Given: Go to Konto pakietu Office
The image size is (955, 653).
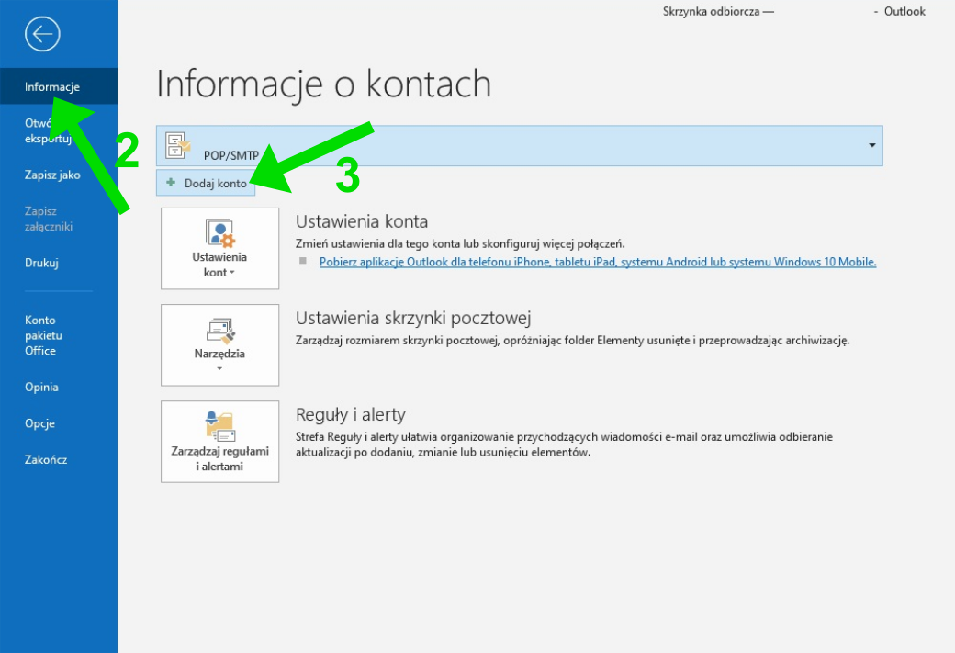Looking at the screenshot, I should click(41, 335).
